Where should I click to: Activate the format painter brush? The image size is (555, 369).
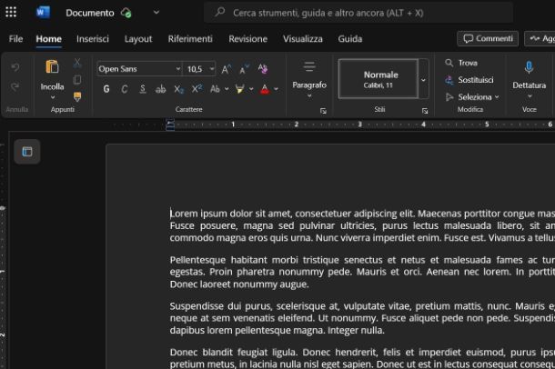pyautogui.click(x=77, y=96)
